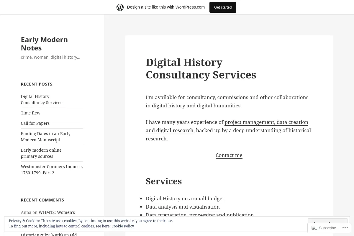
Task: Click the Contact me link
Action: click(x=229, y=155)
